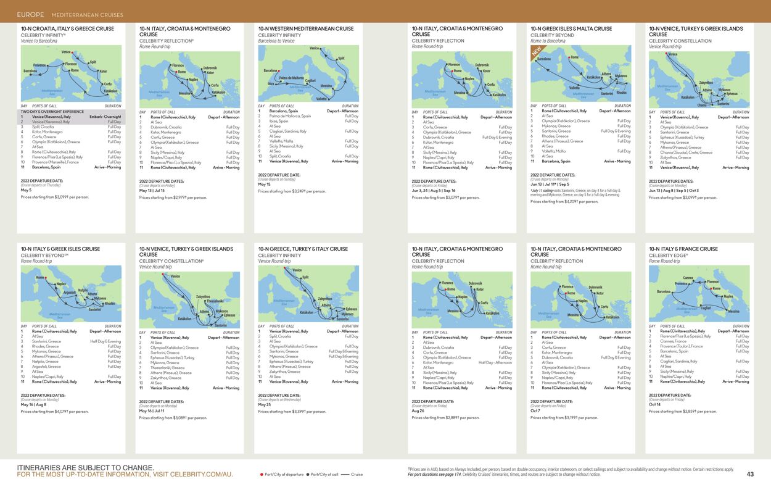Click the black port of call dot in legend
The width and height of the screenshot is (771, 479).
coord(308,474)
